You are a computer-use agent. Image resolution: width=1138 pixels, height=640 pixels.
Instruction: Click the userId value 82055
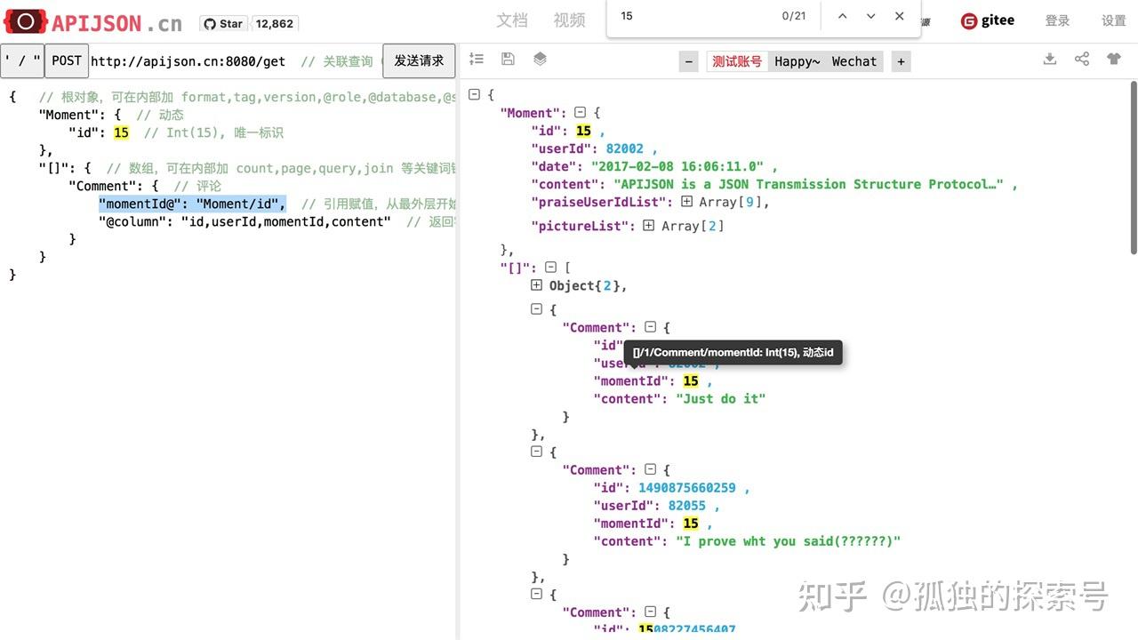(x=687, y=505)
